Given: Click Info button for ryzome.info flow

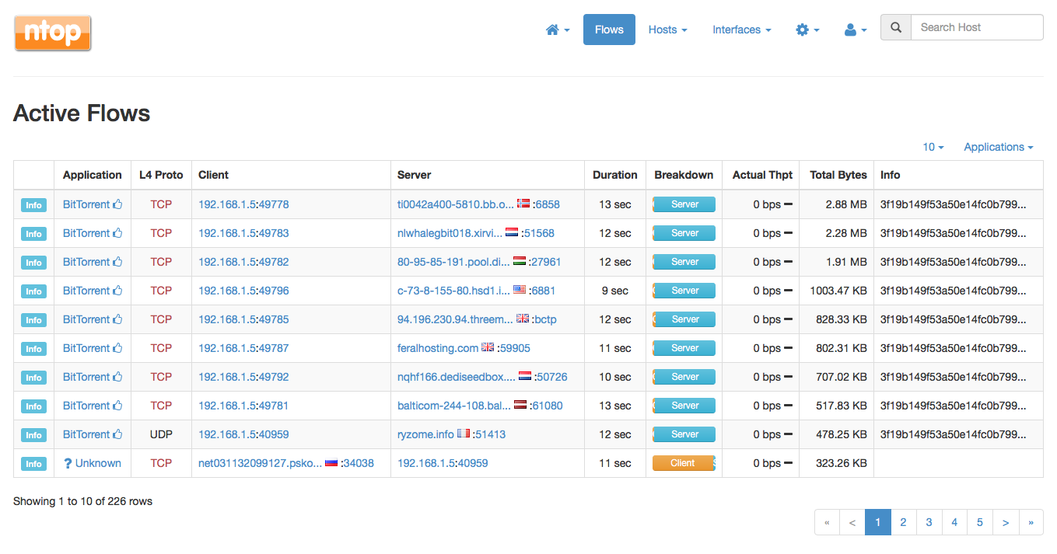Looking at the screenshot, I should coord(33,435).
